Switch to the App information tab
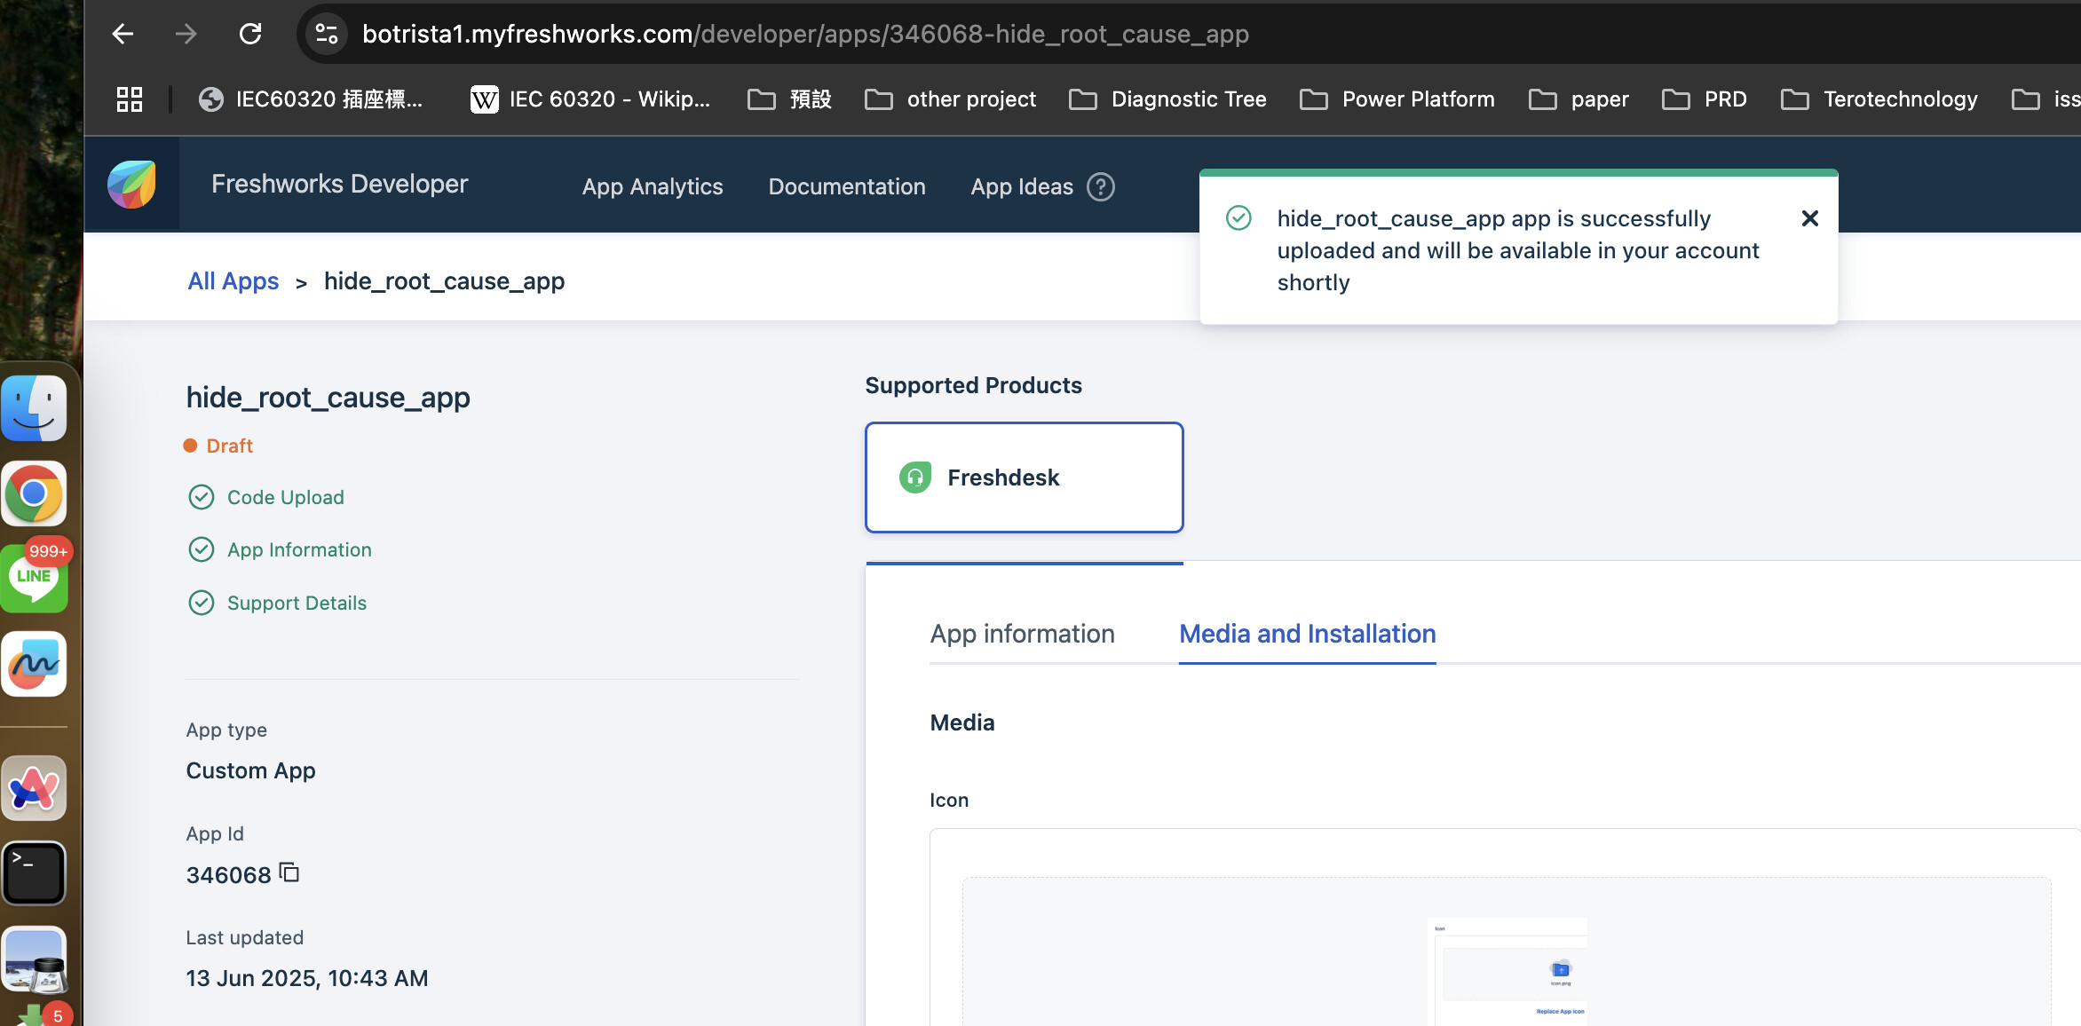2081x1026 pixels. pyautogui.click(x=1022, y=634)
